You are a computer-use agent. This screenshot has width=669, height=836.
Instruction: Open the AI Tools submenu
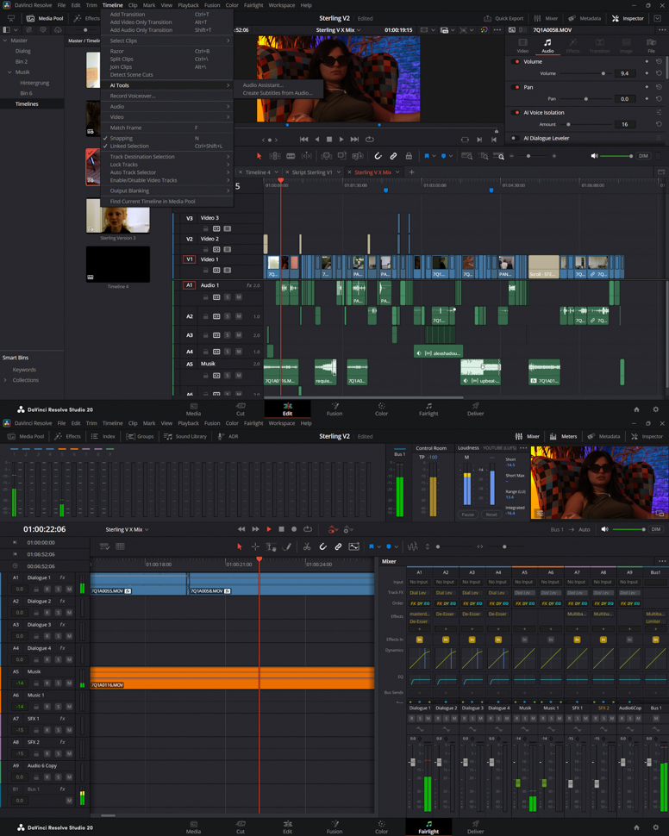120,85
